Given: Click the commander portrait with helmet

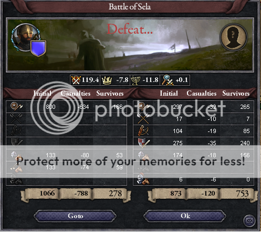Looking at the screenshot, I should pos(25,37).
